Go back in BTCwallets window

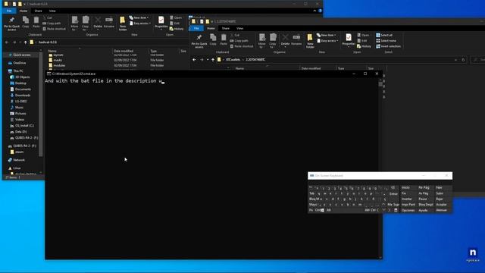pos(194,59)
